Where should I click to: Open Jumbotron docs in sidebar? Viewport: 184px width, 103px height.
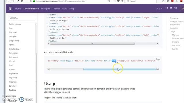pos(14,53)
